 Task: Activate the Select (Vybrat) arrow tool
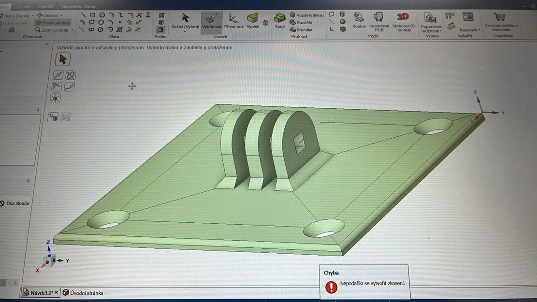185,21
